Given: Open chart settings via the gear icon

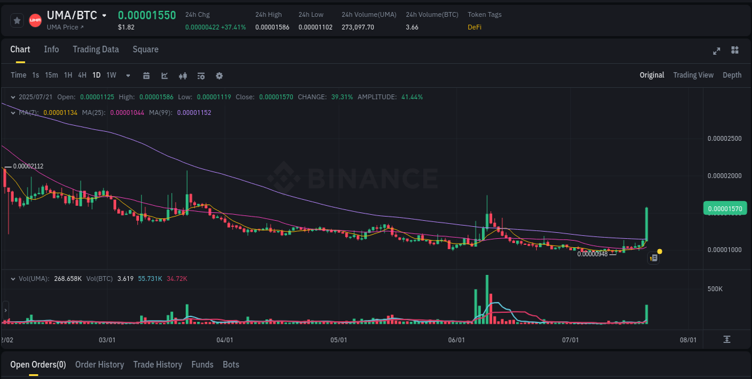Looking at the screenshot, I should tap(219, 75).
